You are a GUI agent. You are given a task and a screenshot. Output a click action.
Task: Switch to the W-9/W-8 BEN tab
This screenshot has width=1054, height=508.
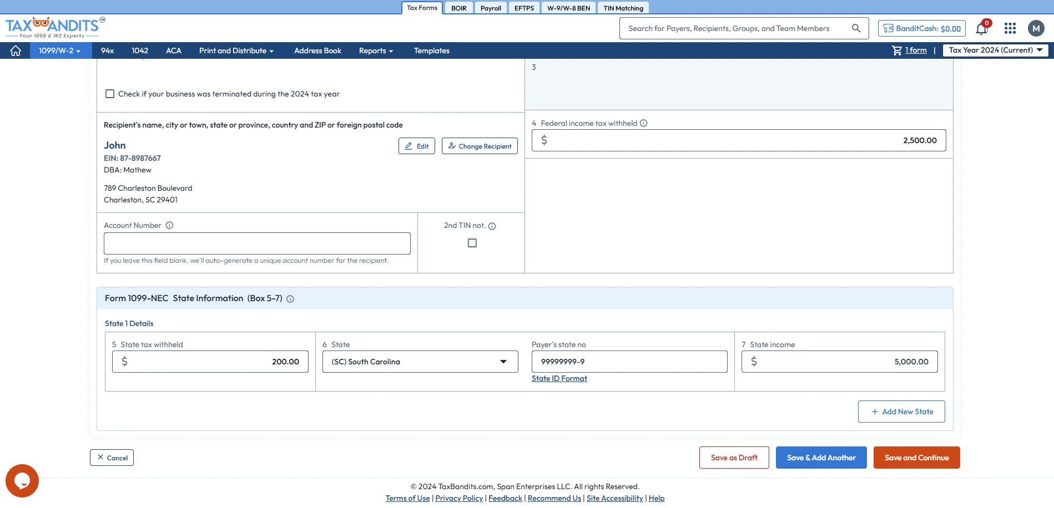point(568,8)
